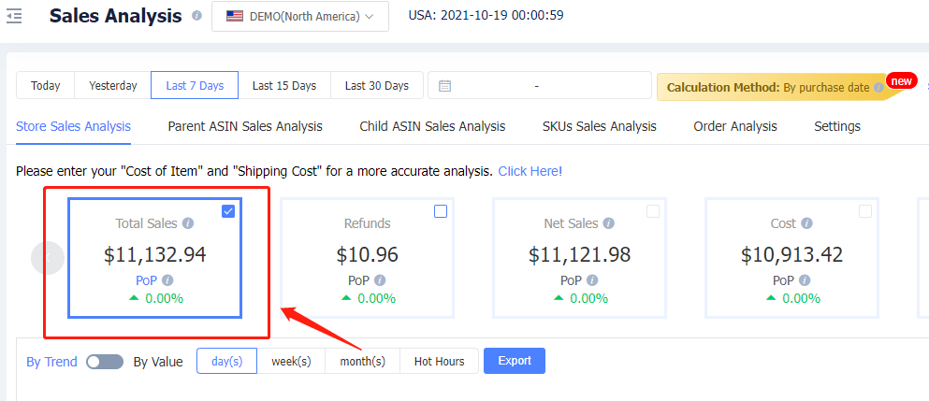Click the $11,132.94 Total Sales value
929x401 pixels.
click(155, 254)
